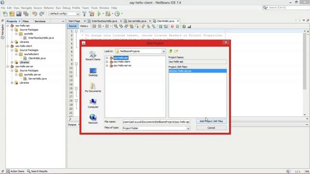Viewport: 310px width, 174px height.
Task: Select sayhelloclient package in Projects tree
Action: (31, 54)
